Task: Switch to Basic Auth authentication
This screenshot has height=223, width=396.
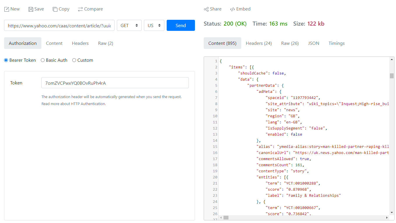Action: (43, 60)
